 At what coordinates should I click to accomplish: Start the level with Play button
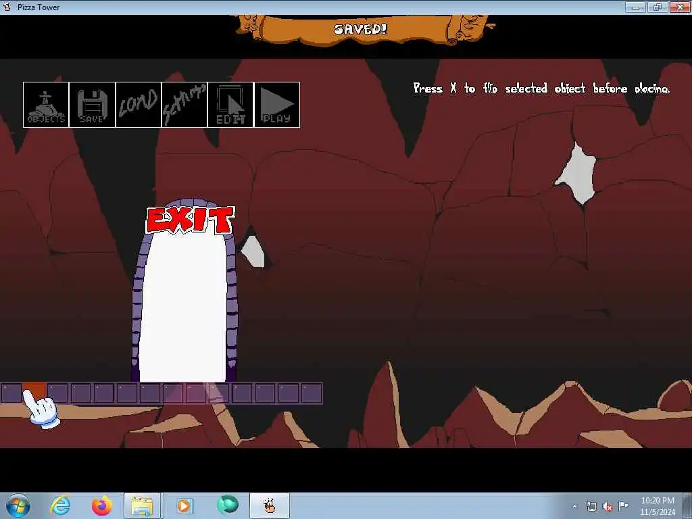(277, 105)
